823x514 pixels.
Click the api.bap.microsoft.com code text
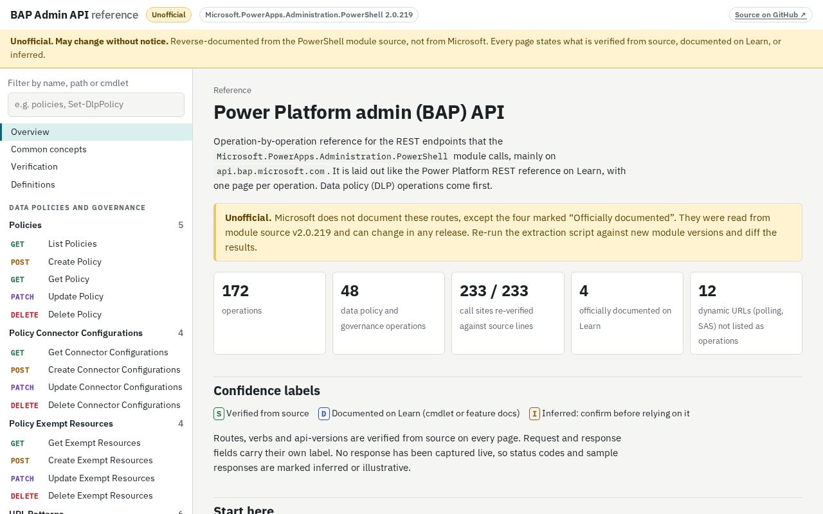271,172
